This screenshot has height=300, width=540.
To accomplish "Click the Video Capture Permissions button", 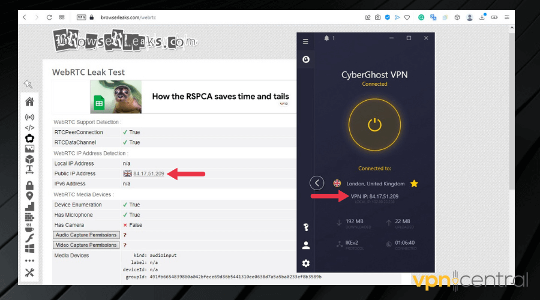I will point(86,245).
